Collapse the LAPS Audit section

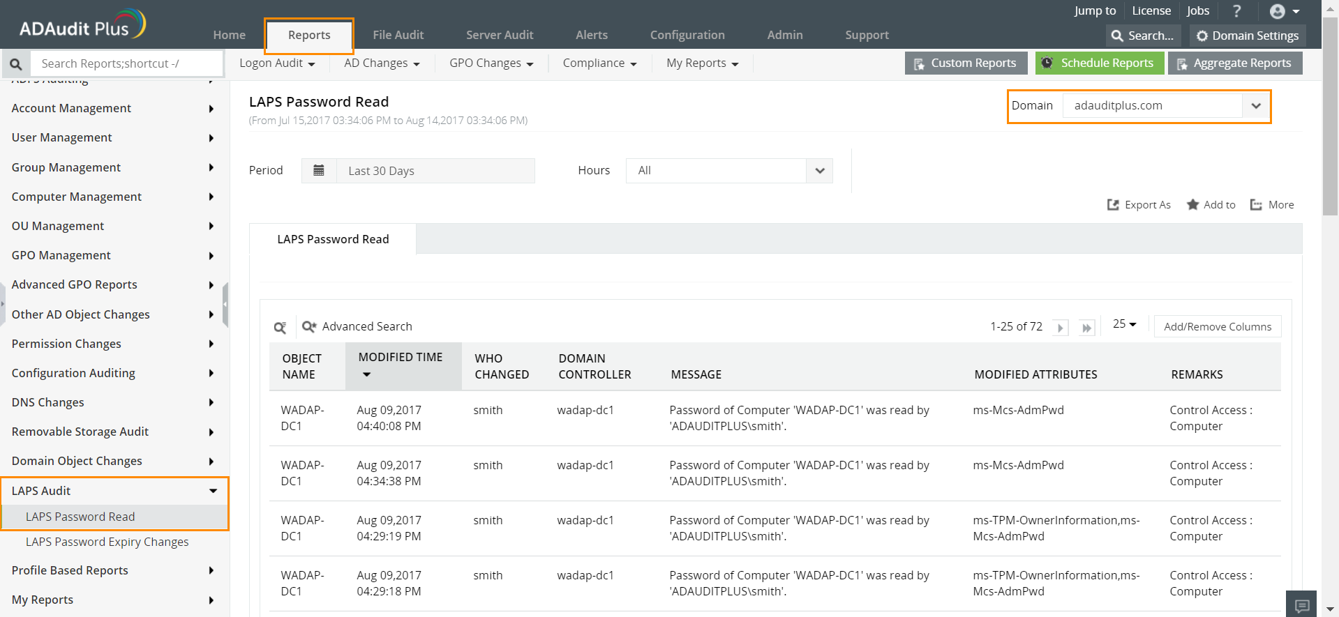(213, 491)
